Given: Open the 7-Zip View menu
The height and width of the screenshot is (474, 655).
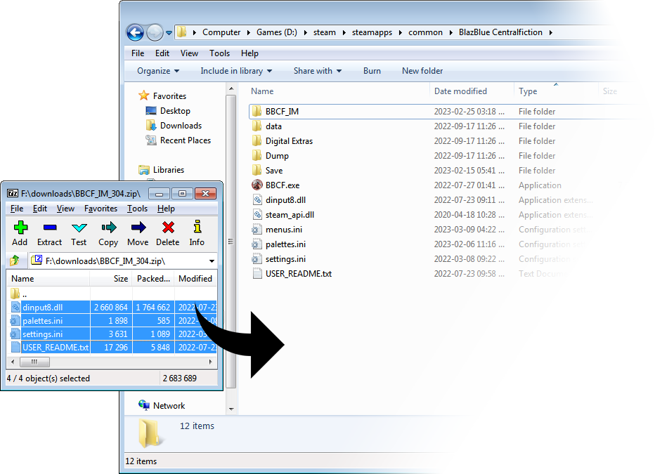Looking at the screenshot, I should [65, 209].
